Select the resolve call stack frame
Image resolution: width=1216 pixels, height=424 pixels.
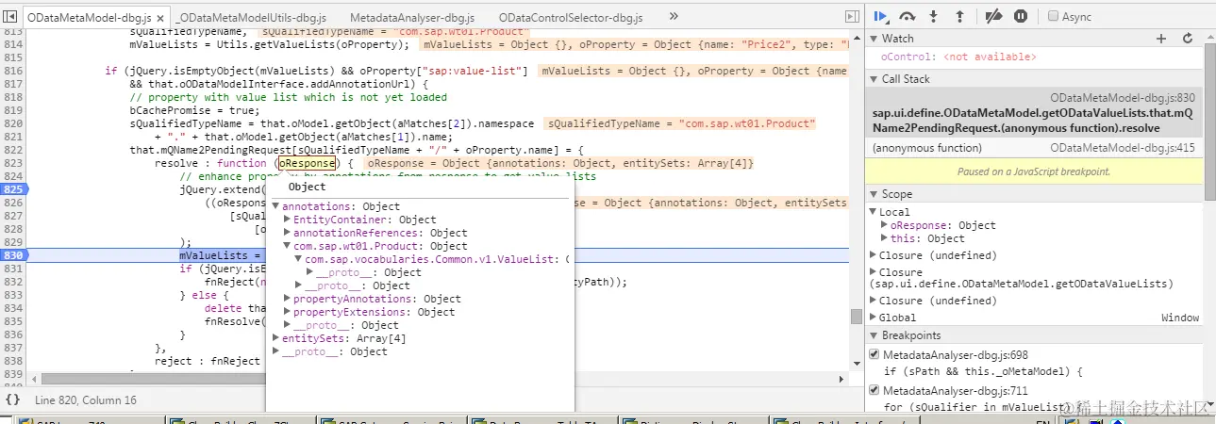[x=1035, y=113]
